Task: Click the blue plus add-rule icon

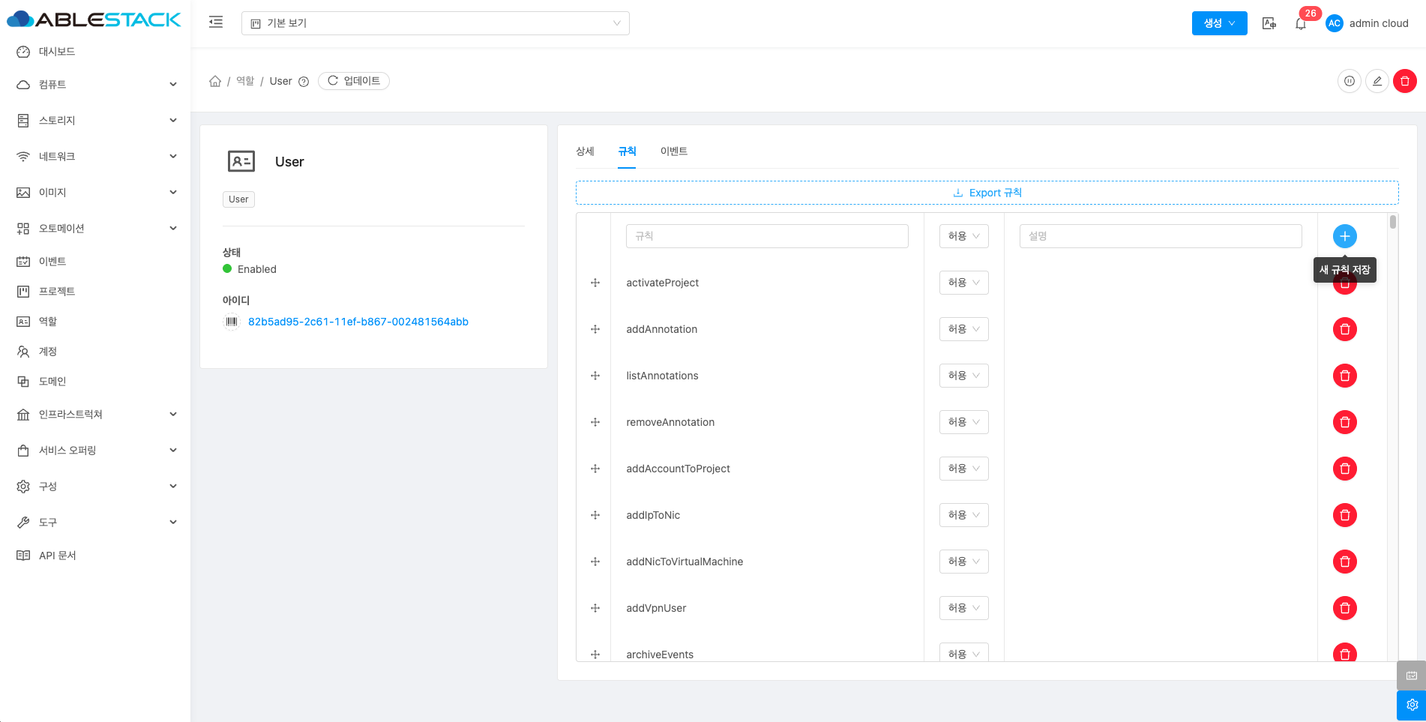Action: pos(1344,236)
